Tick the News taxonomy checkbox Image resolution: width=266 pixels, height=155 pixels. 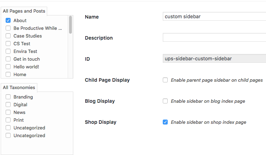[x=8, y=113]
